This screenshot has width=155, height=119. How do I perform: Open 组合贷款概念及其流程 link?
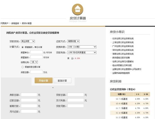(x=122, y=65)
